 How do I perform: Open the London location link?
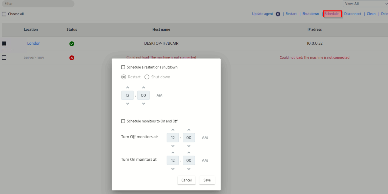(x=34, y=44)
